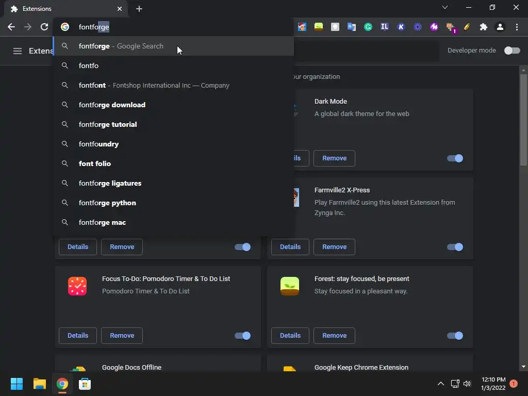Click the page vertical scrollbar thumb
This screenshot has height=396, width=528.
coord(523,120)
